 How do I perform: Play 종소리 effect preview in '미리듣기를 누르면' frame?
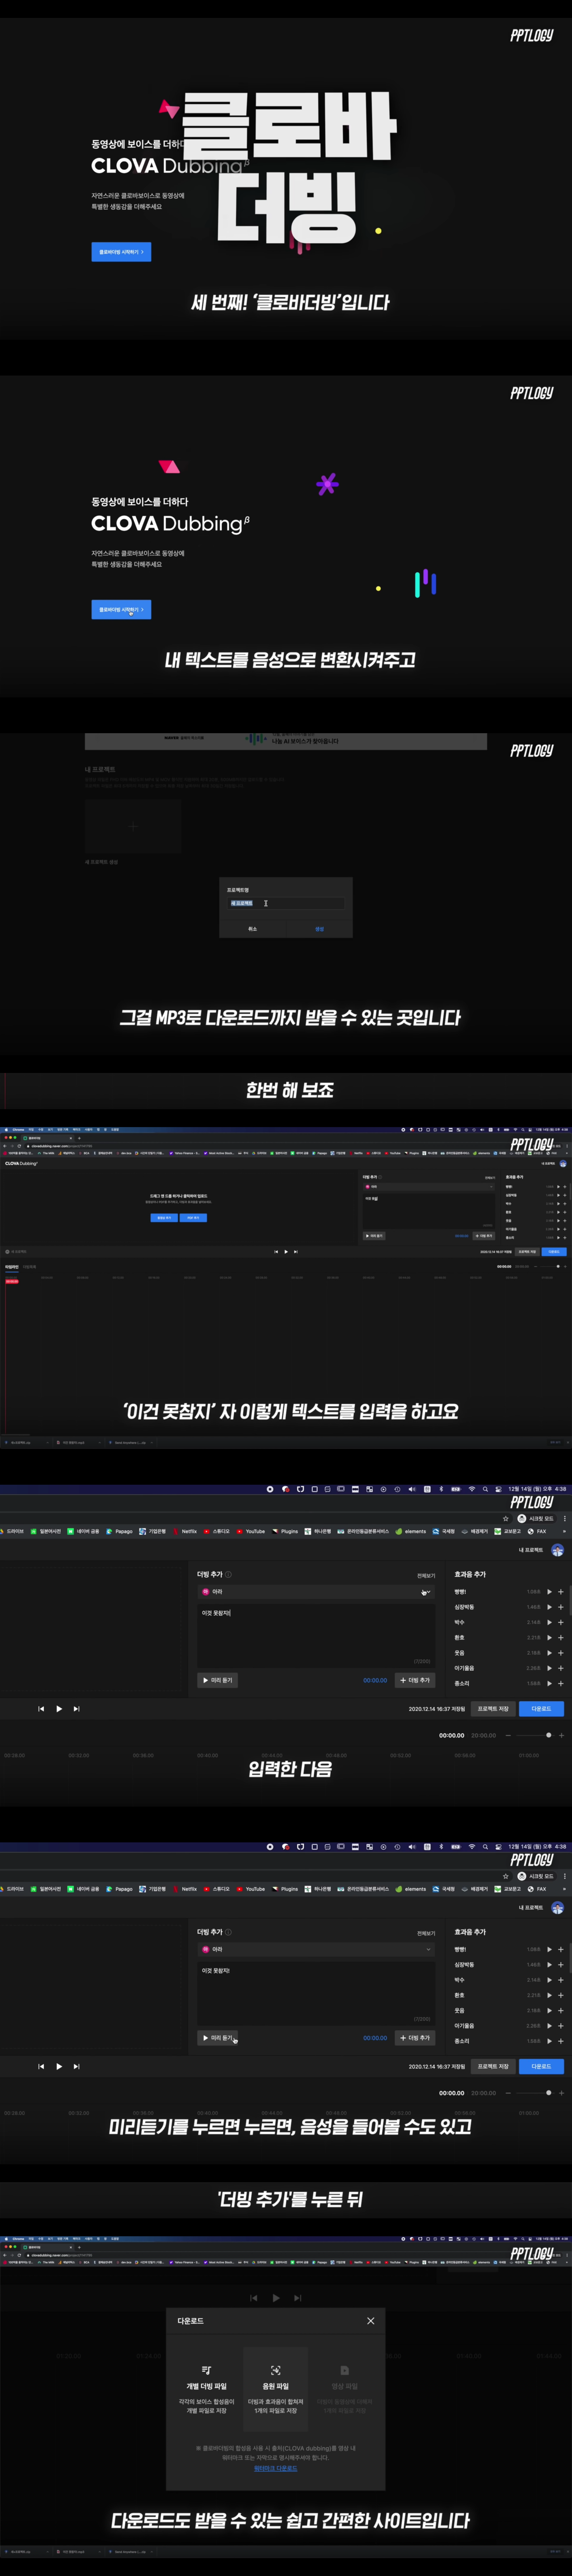click(549, 2041)
